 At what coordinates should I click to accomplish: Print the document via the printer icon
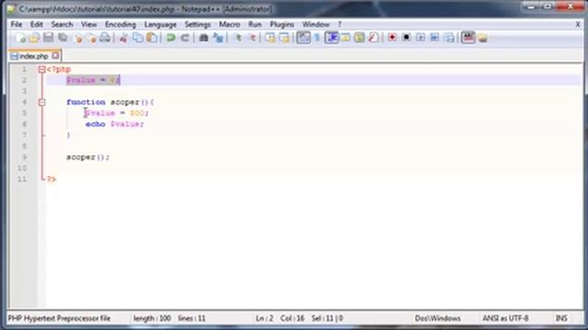(106, 38)
